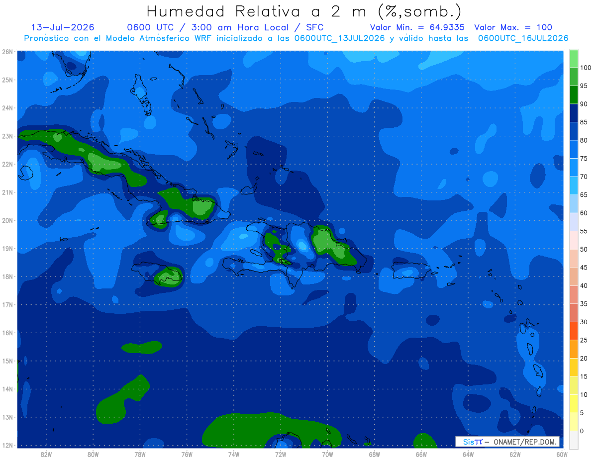Select the legend swatch between 75 and 80

[574, 149]
